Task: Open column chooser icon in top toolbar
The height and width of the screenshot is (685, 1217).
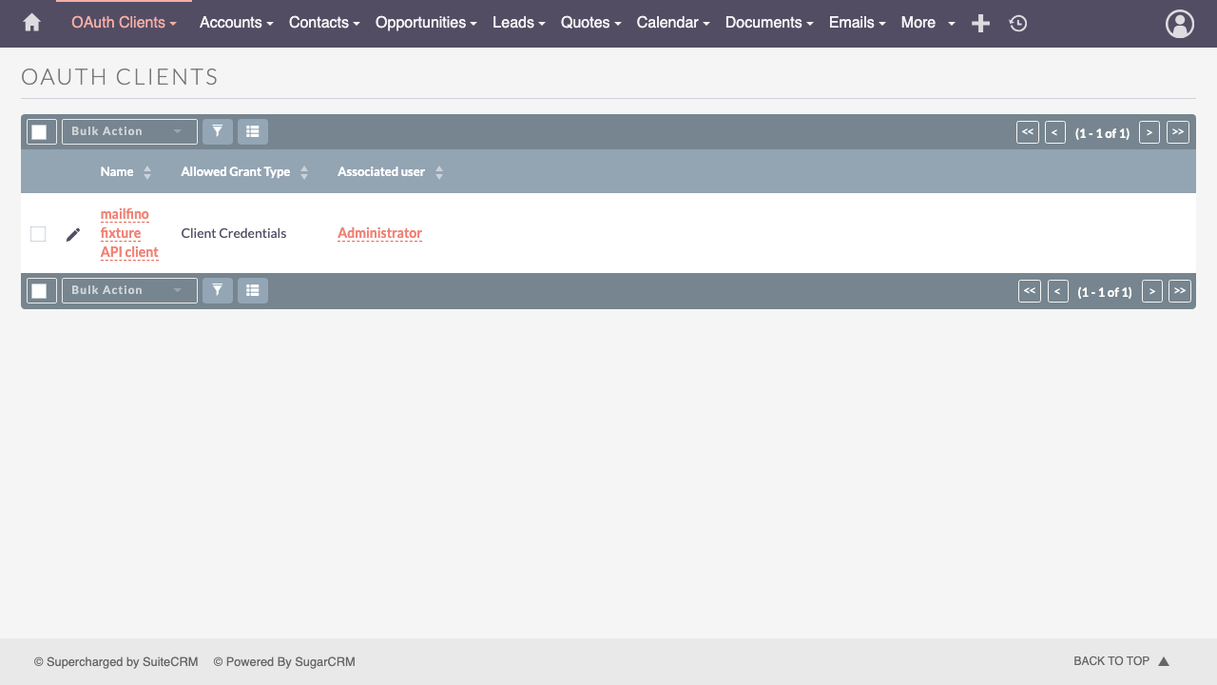Action: click(253, 131)
